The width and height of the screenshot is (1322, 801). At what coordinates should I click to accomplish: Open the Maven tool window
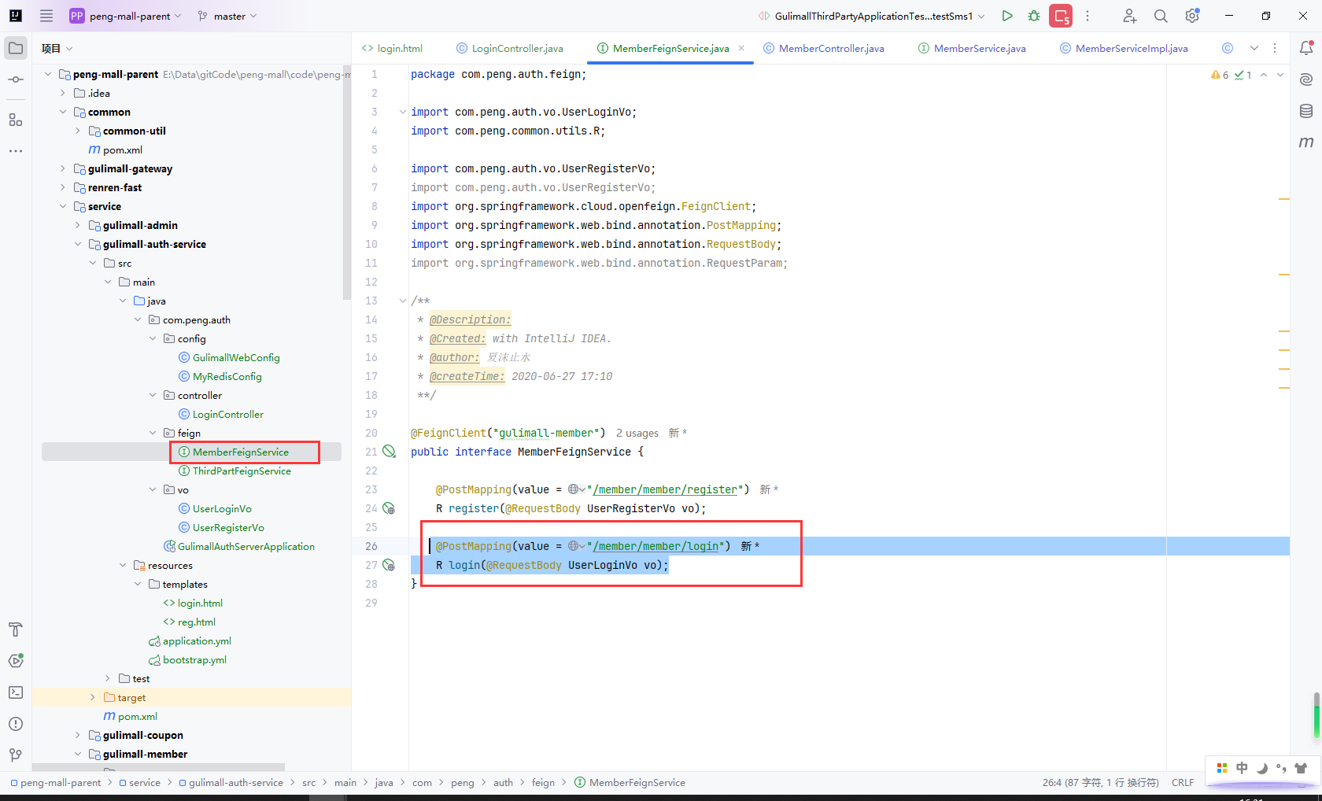[1306, 142]
